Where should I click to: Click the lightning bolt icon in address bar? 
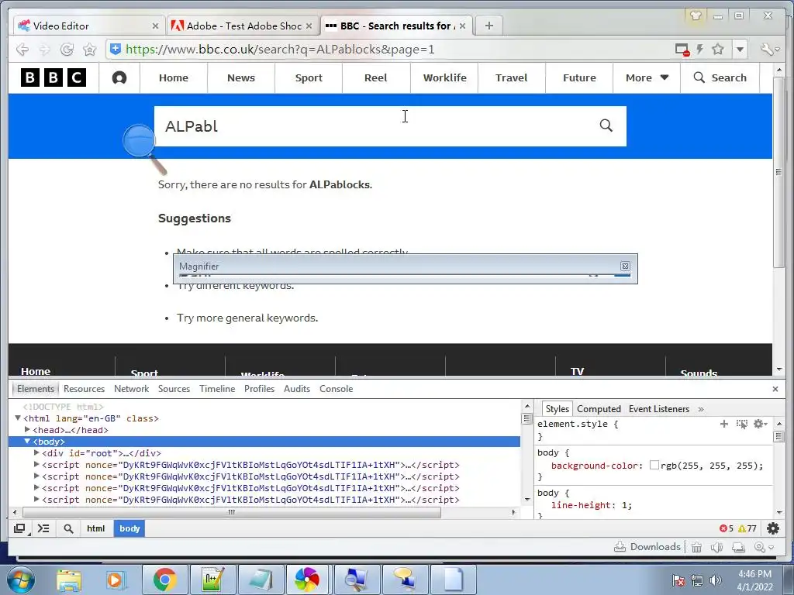(700, 49)
